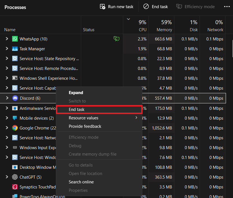Click the Efficiency mode toolbar button
Viewport: 233px width, 198px height.
195,7
